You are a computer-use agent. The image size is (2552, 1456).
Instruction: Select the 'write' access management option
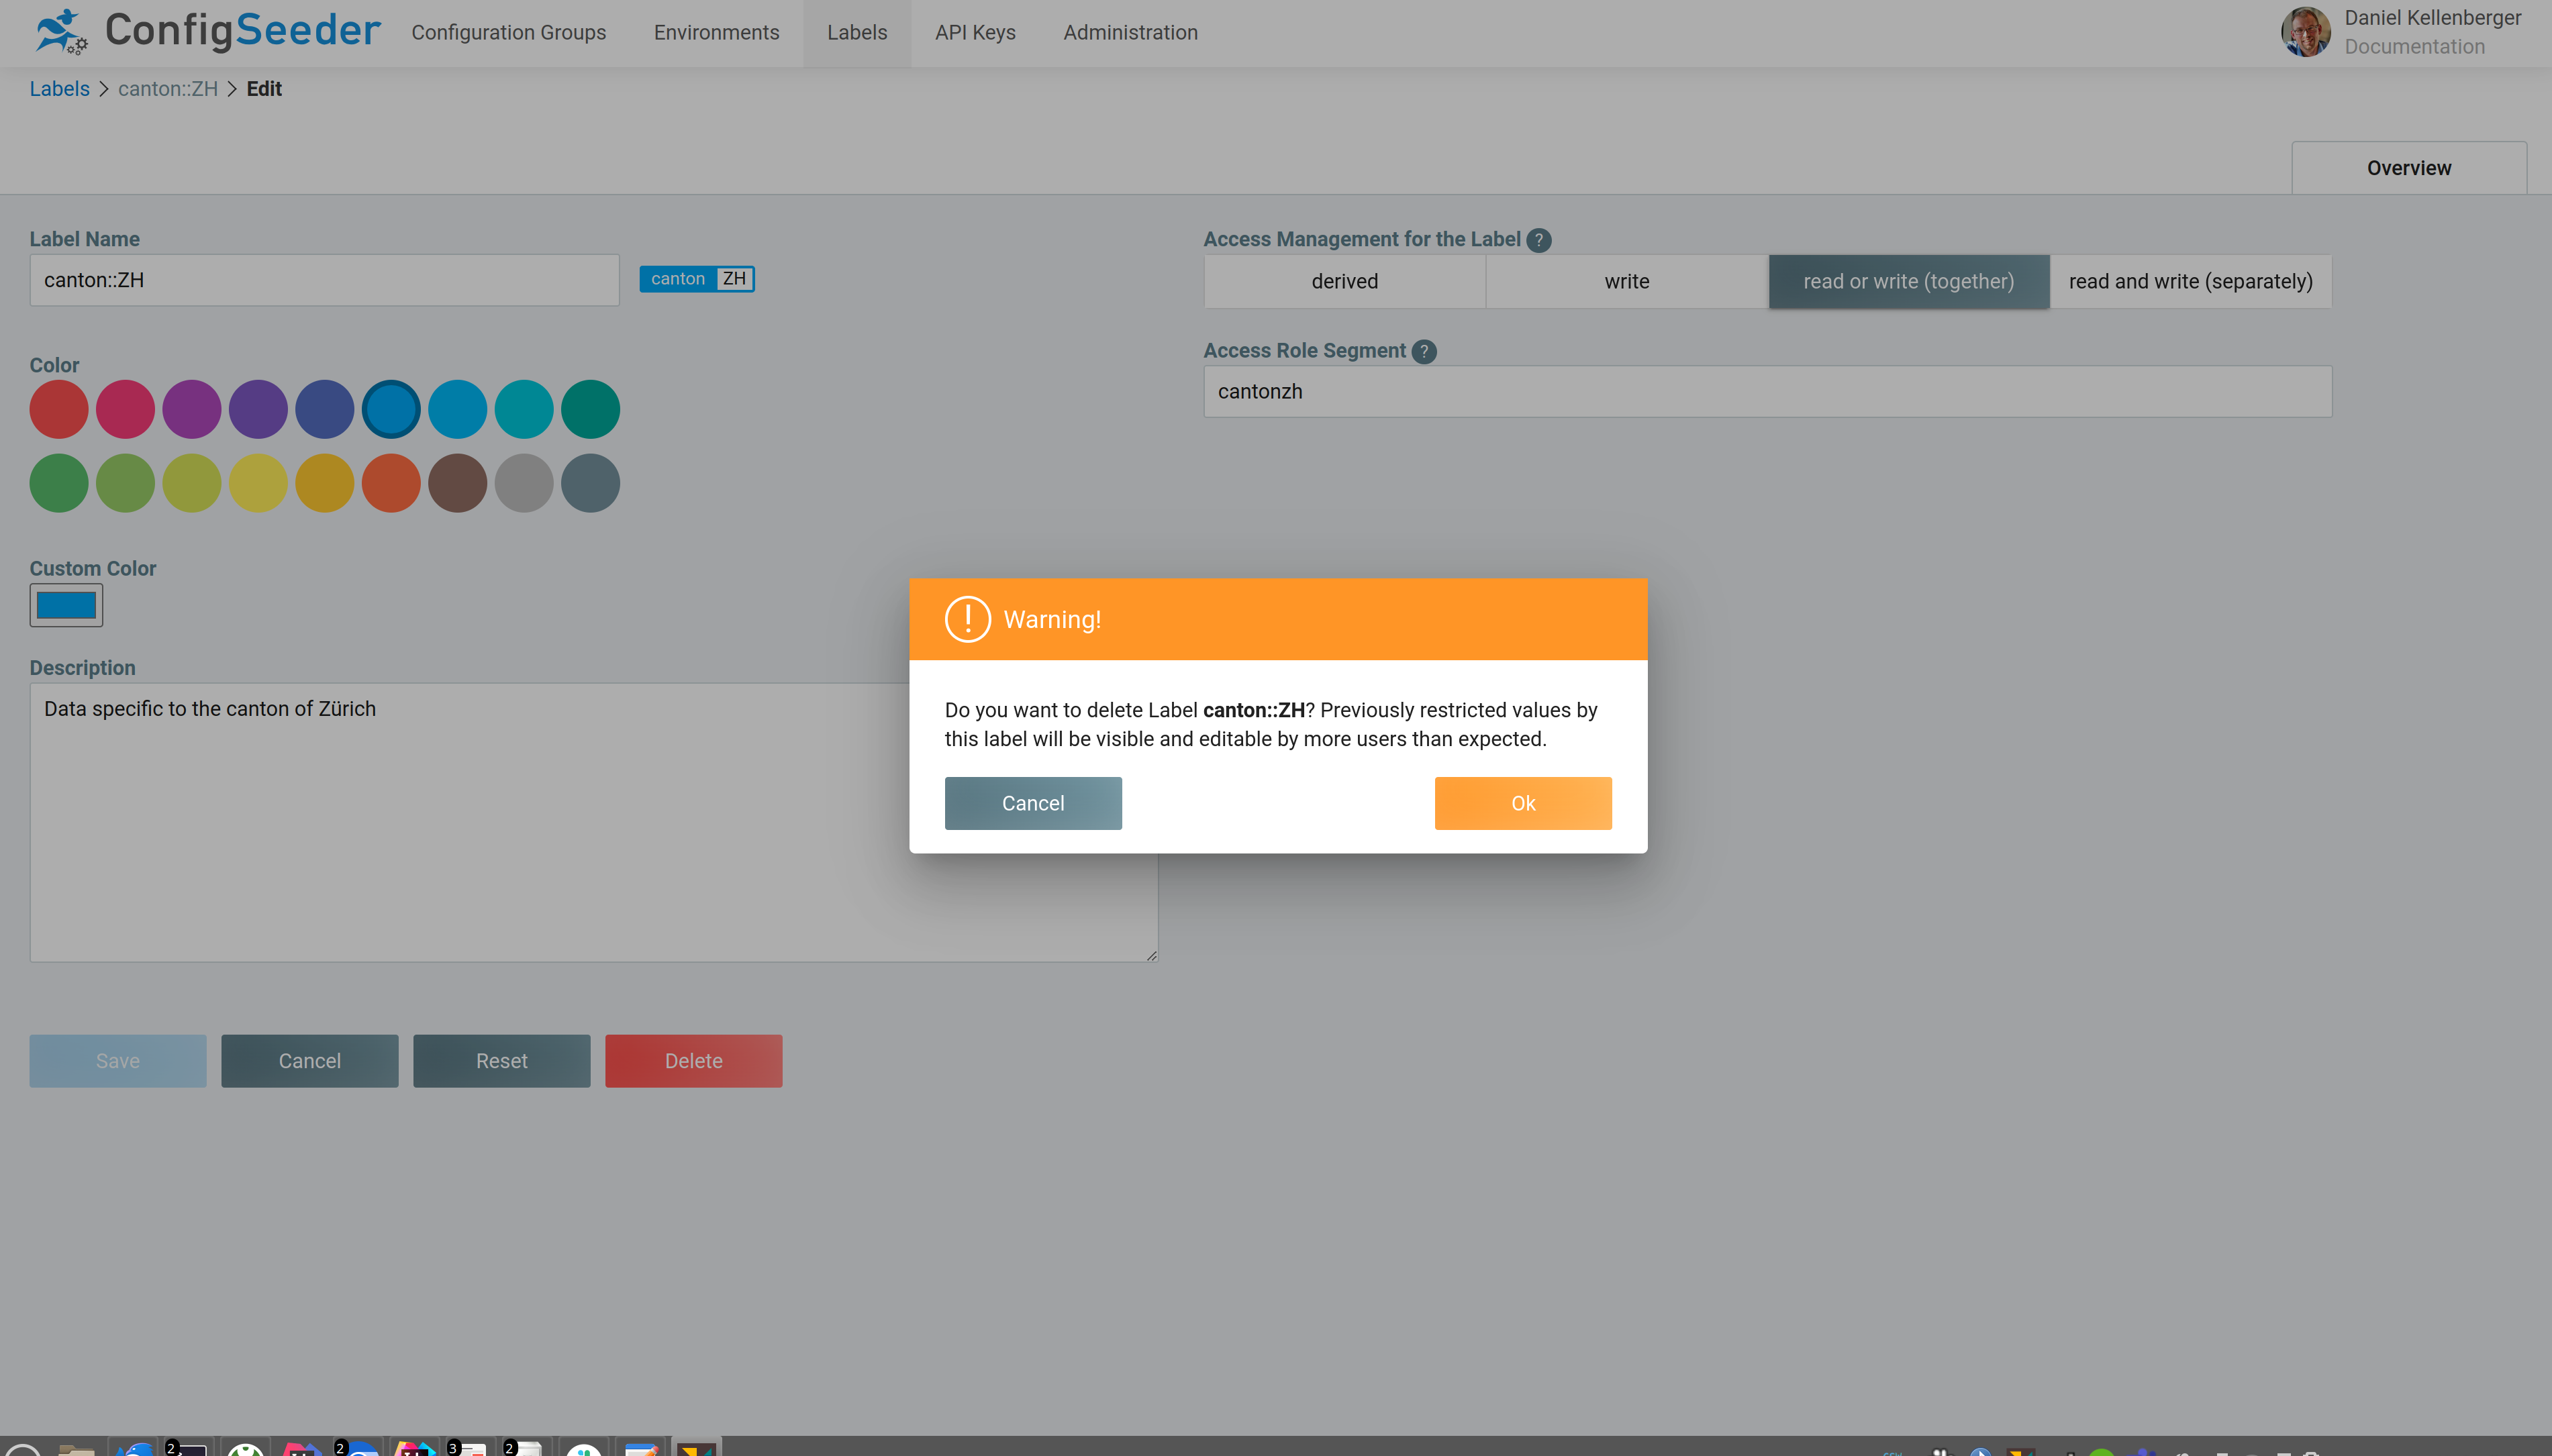(x=1626, y=281)
